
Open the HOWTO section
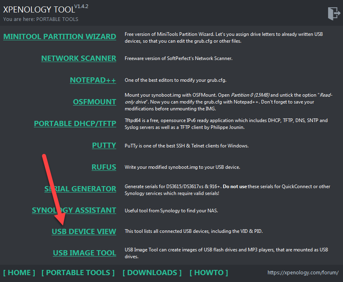[x=209, y=273]
